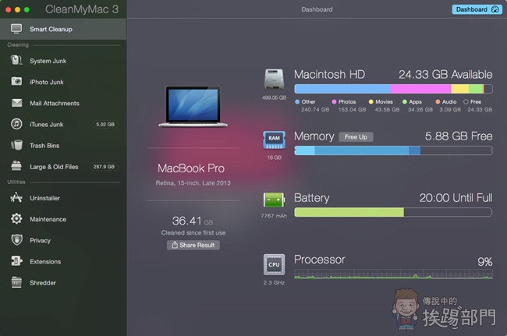Viewport: 507px width, 336px height.
Task: Click the 9% processor value
Action: pyautogui.click(x=485, y=262)
